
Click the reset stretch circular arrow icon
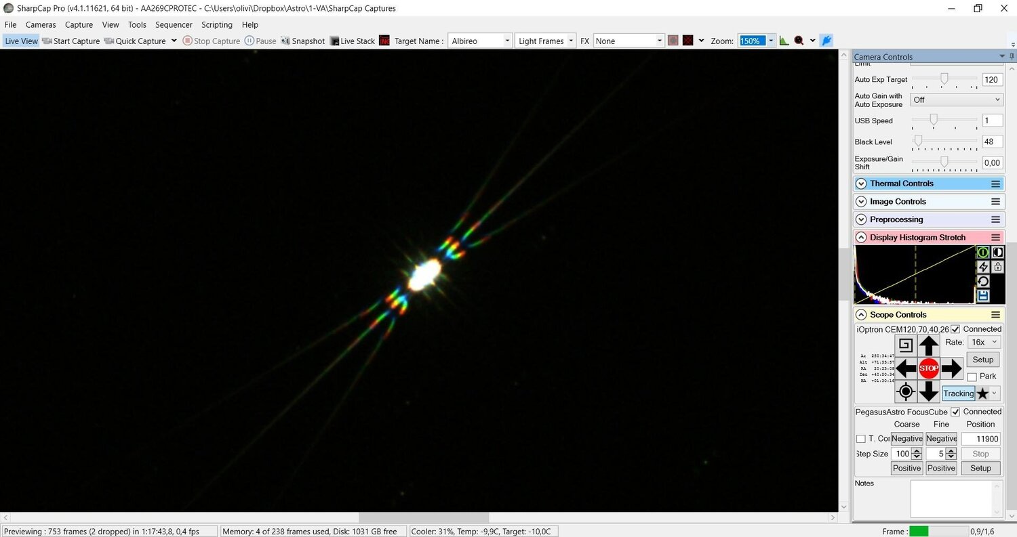982,281
